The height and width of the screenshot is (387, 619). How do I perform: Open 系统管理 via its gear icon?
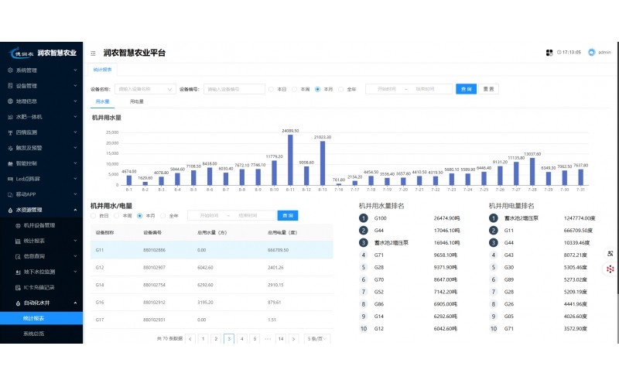click(11, 70)
